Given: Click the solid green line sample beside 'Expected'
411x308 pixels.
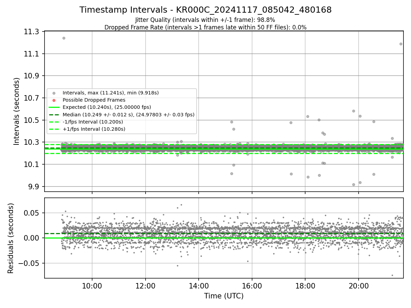Looking at the screenshot, I should [53, 107].
